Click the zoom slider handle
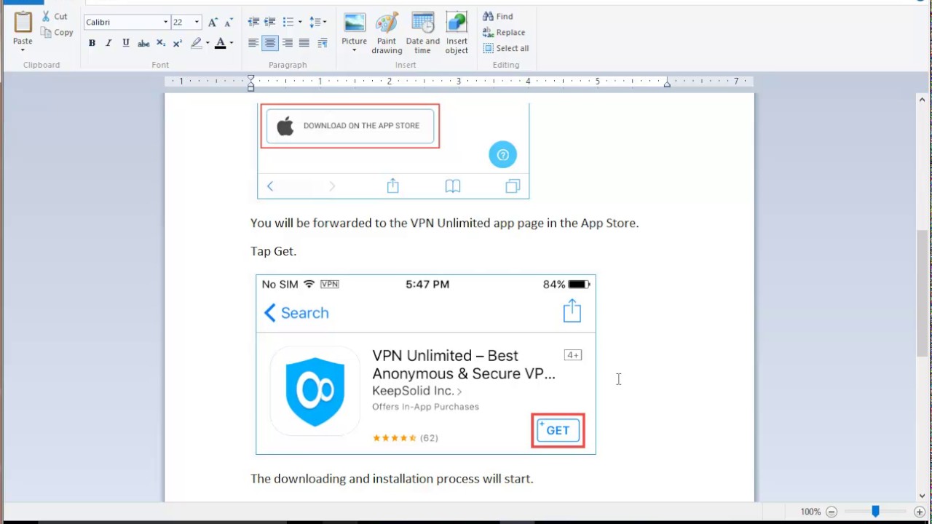 876,512
